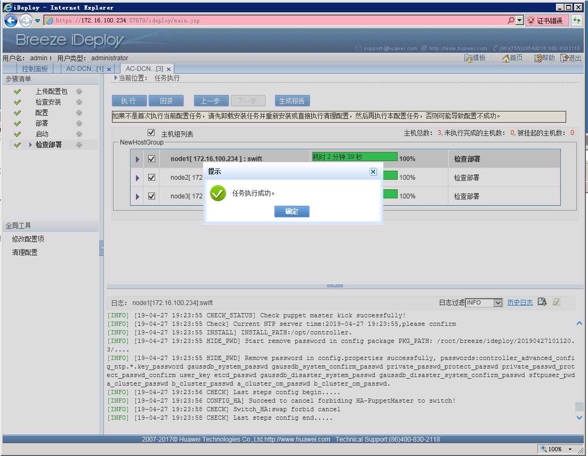Viewport: 588px width, 456px height.
Task: Click the 执行 execute button
Action: point(128,101)
